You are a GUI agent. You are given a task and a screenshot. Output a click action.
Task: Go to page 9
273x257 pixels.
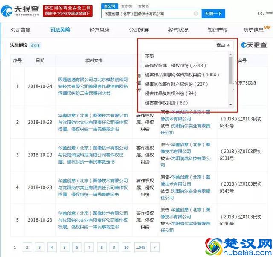click(114, 248)
